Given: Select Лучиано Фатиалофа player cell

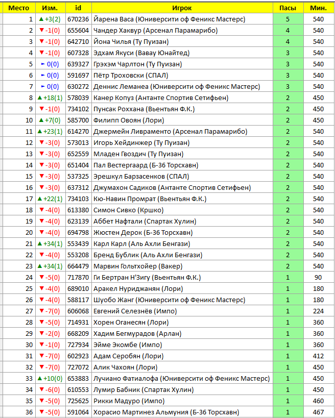Looking at the screenshot, I should tap(182, 378).
